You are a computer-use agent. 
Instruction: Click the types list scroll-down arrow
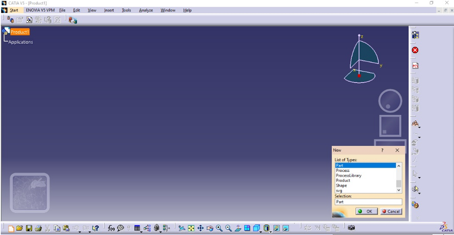click(x=399, y=190)
